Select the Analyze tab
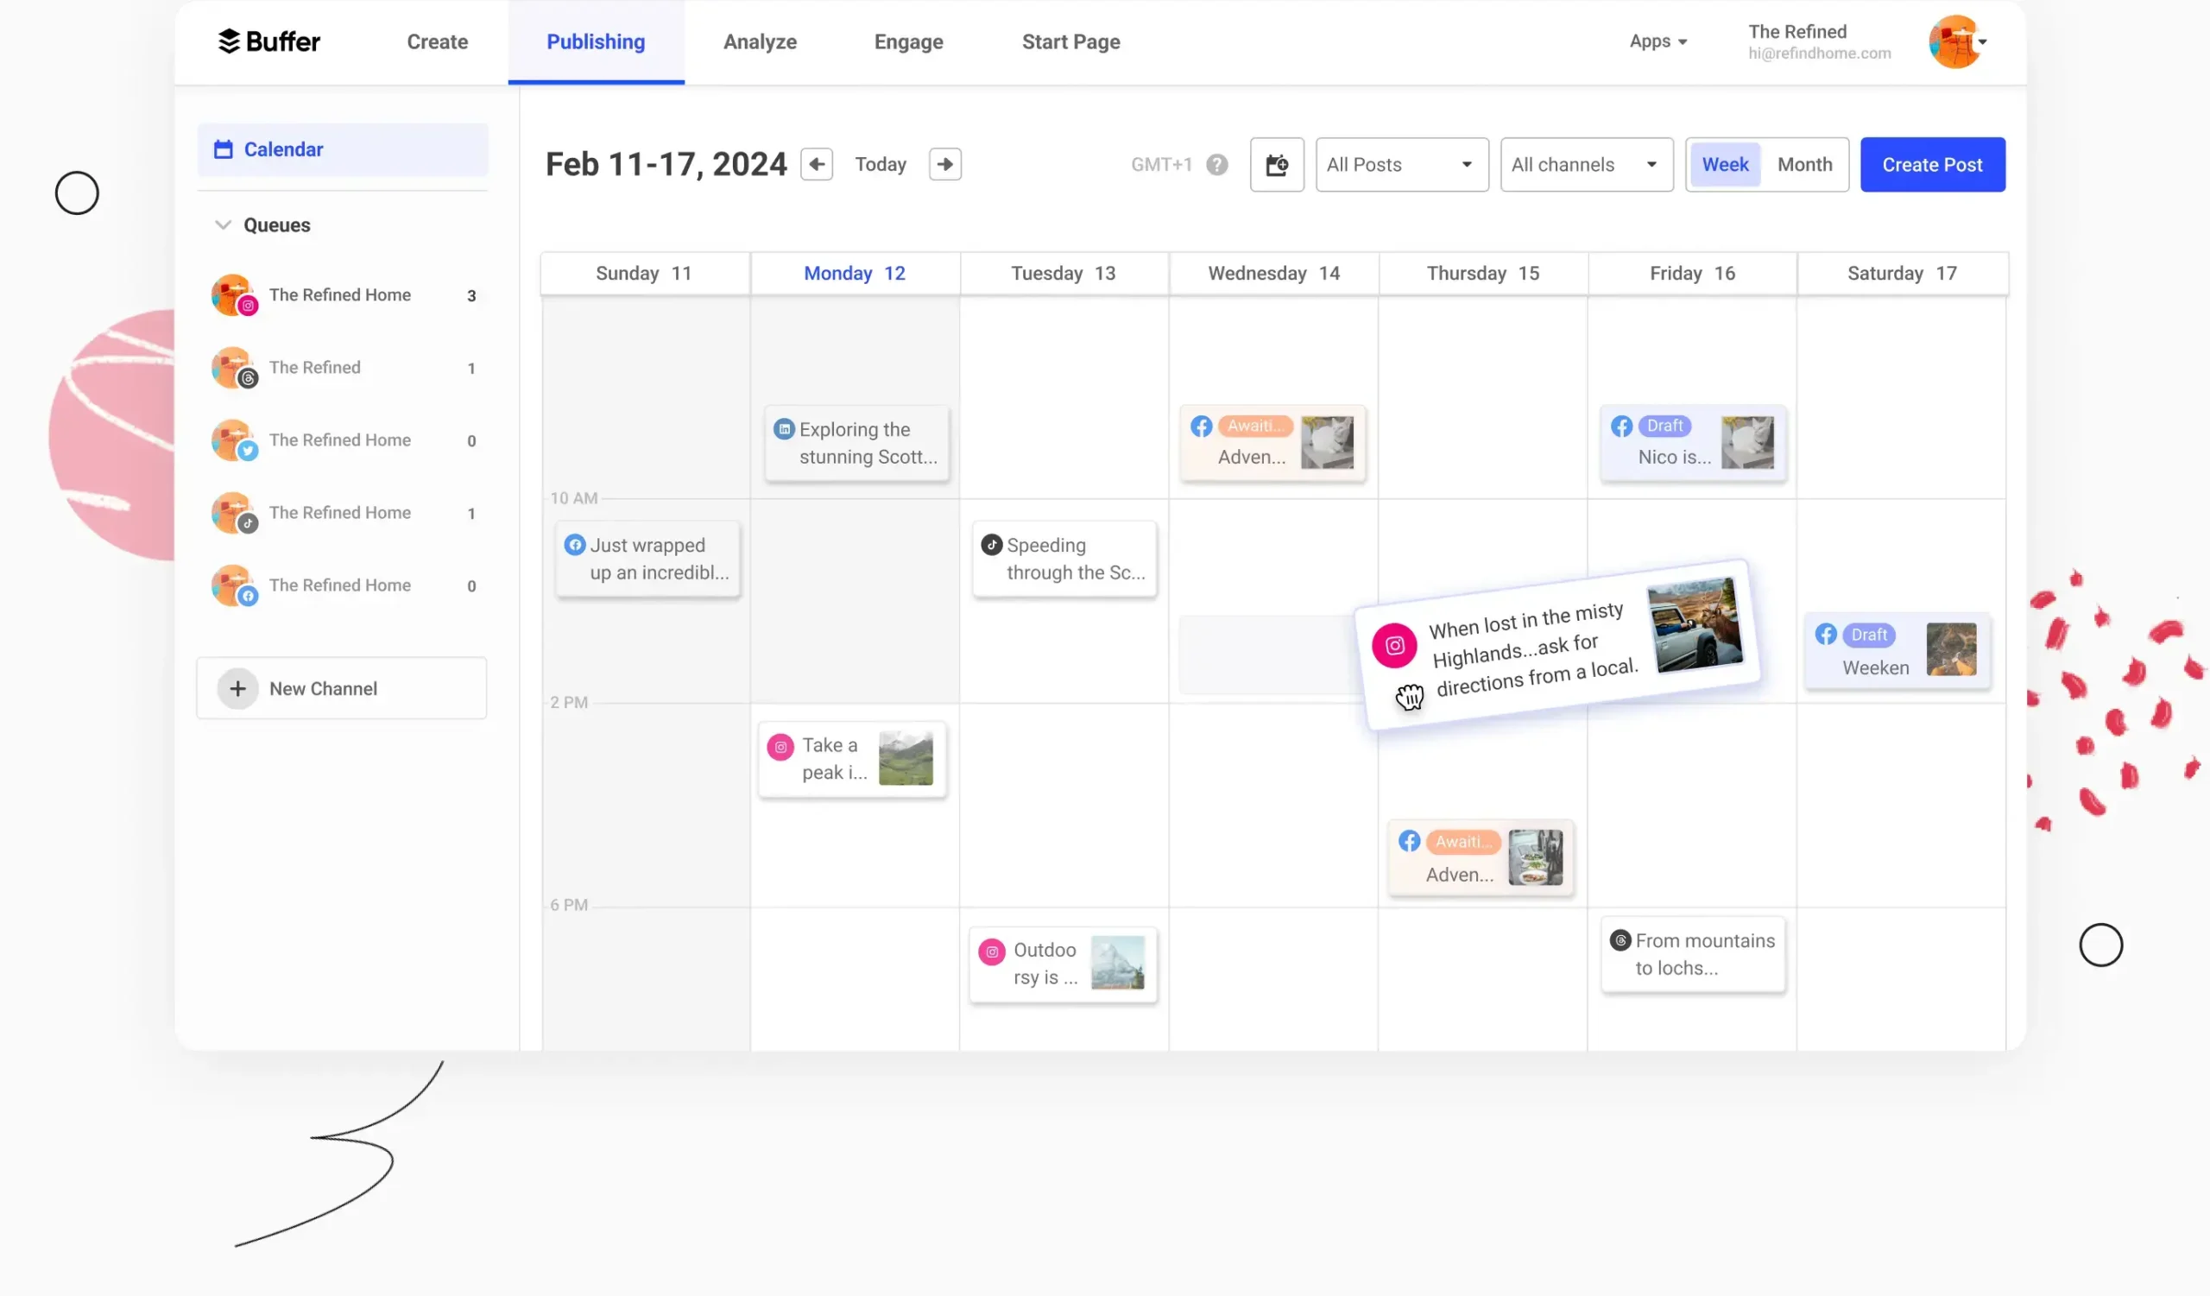Viewport: 2210px width, 1296px height. (x=759, y=41)
